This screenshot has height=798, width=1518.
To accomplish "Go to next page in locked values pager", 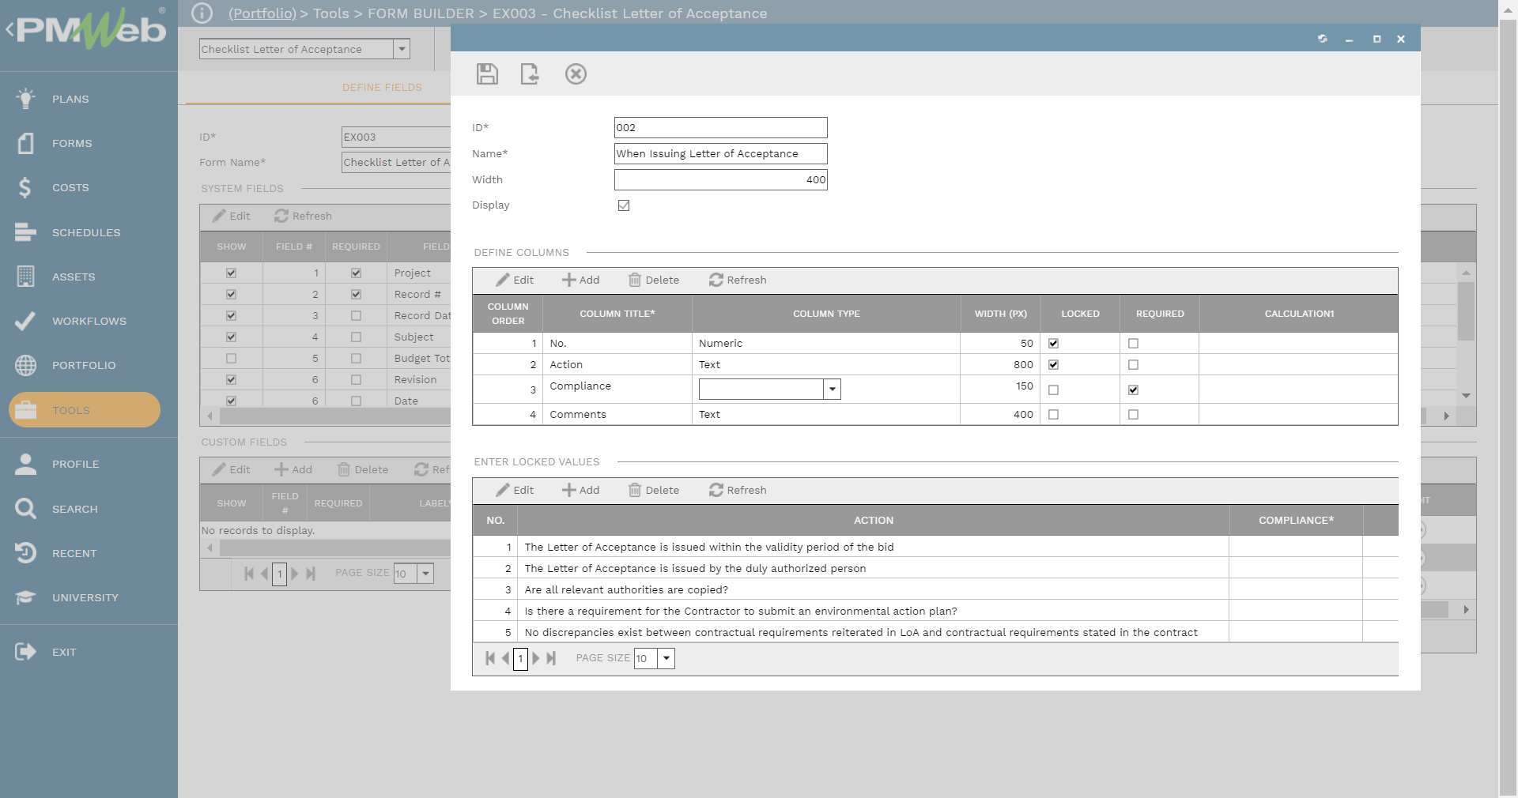I will click(536, 658).
